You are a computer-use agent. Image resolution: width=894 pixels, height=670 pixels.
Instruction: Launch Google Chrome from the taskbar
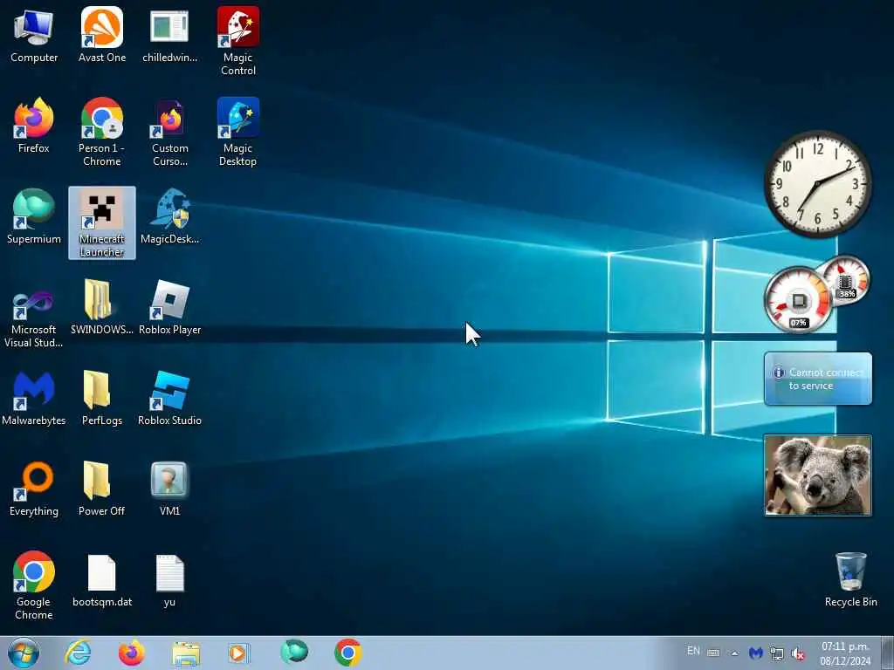point(347,653)
